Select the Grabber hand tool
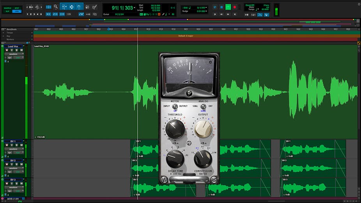This screenshot has width=361, height=203. tap(79, 7)
